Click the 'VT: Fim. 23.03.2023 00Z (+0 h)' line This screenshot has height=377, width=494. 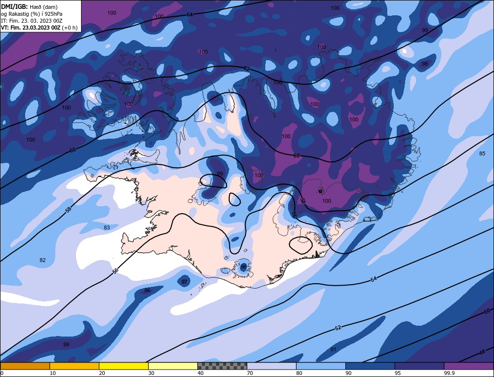click(39, 28)
